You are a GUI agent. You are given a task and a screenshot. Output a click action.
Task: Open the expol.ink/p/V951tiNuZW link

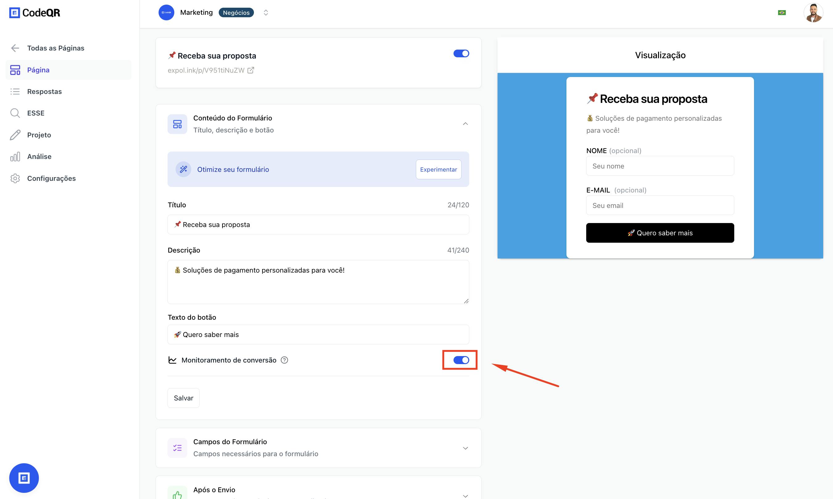[x=206, y=70]
